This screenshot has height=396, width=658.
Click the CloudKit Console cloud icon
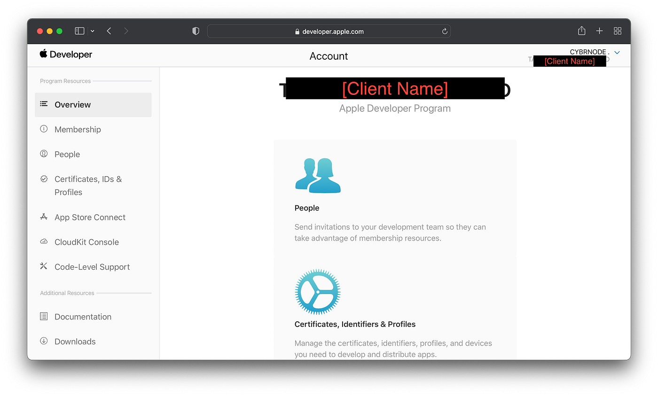(x=44, y=241)
